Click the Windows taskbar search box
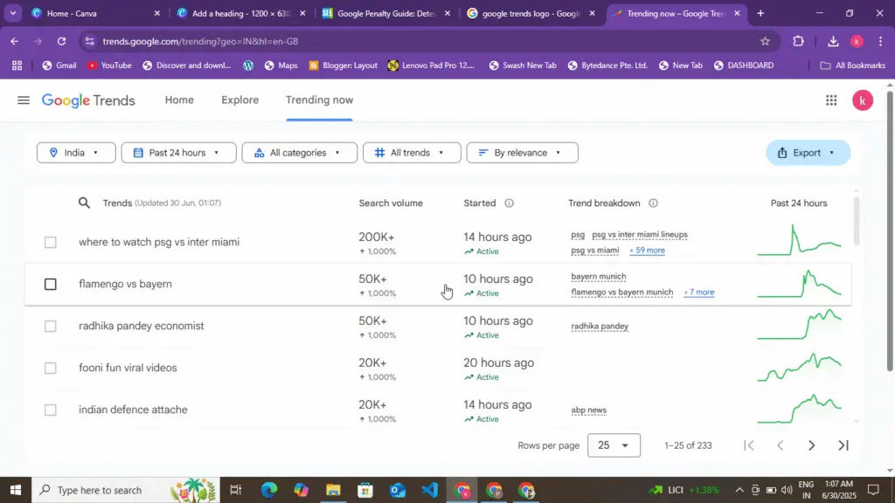 click(x=126, y=490)
